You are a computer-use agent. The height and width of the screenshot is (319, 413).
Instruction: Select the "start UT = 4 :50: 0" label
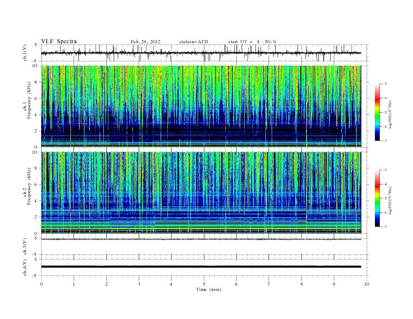252,42
